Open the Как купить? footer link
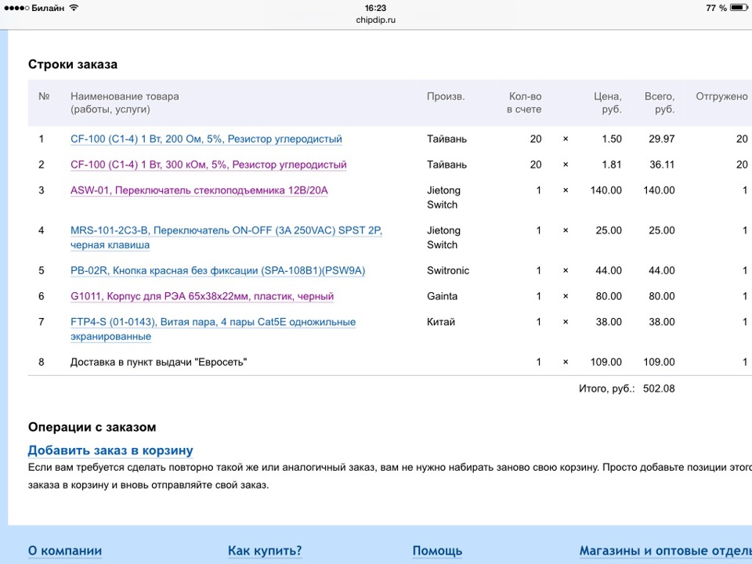 265,551
